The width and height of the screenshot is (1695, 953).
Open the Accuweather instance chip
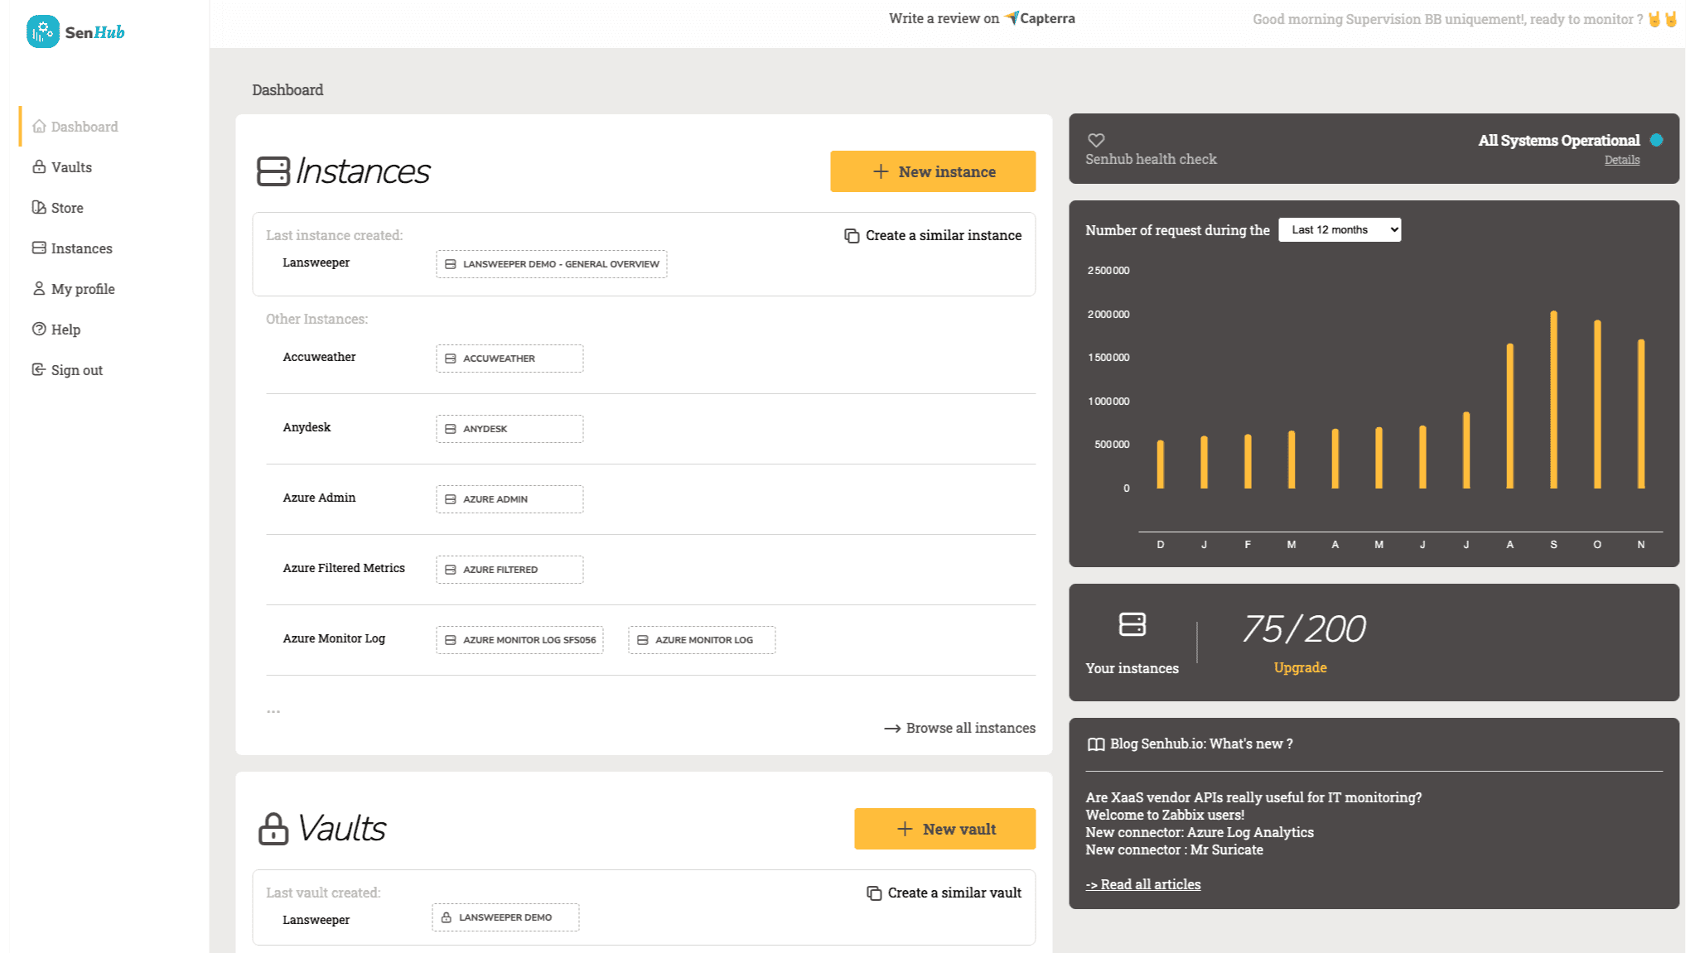point(509,359)
